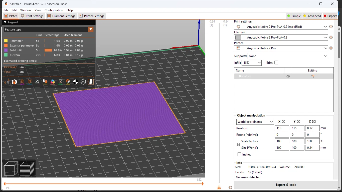
Task: Click Export G-code button
Action: pos(286,185)
